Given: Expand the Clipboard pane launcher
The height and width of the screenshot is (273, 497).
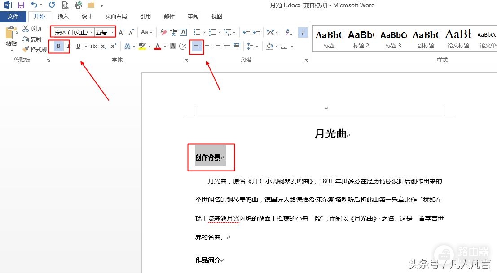Looking at the screenshot, I should click(48, 60).
